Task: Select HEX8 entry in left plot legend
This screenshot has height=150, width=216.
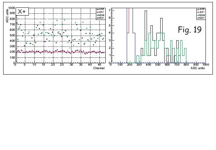Action: click(x=101, y=15)
